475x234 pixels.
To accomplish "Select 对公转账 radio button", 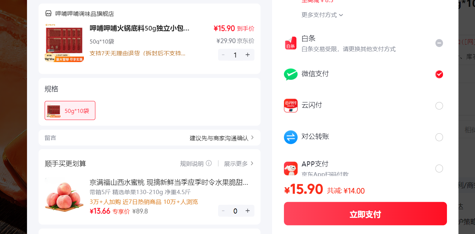I will click(439, 137).
